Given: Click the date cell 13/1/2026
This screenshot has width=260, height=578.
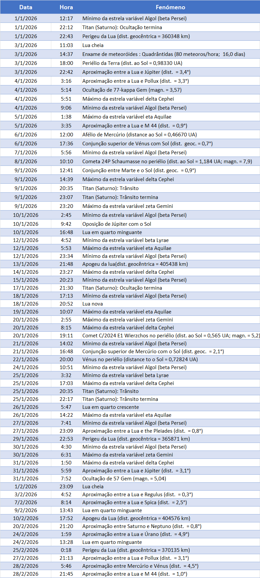Looking at the screenshot, I should pos(26,264).
